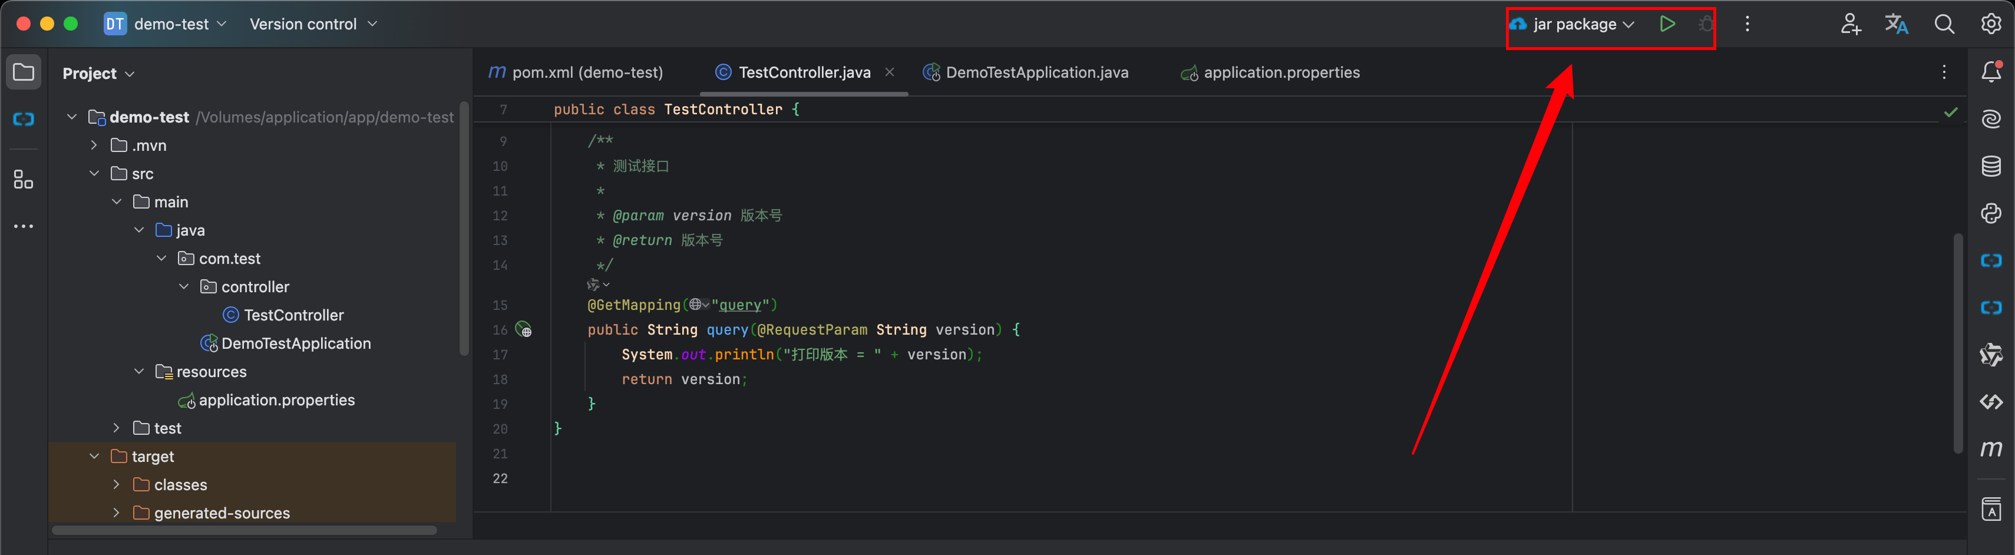Click the TestController class name in code
The image size is (2015, 555).
[723, 110]
